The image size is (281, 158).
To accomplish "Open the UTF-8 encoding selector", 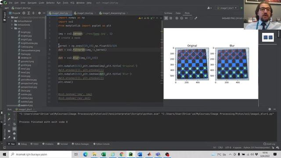I will [x=228, y=147].
